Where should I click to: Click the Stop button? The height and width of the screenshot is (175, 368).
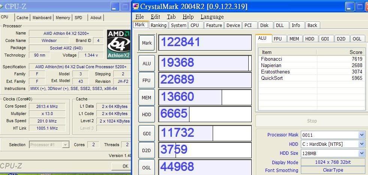[x=312, y=121]
